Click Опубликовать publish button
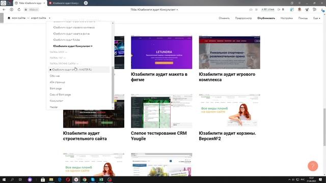 coord(266,18)
